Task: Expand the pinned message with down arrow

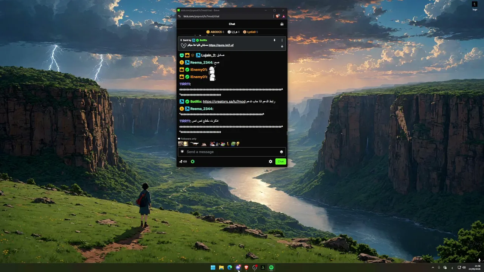Action: (x=282, y=46)
